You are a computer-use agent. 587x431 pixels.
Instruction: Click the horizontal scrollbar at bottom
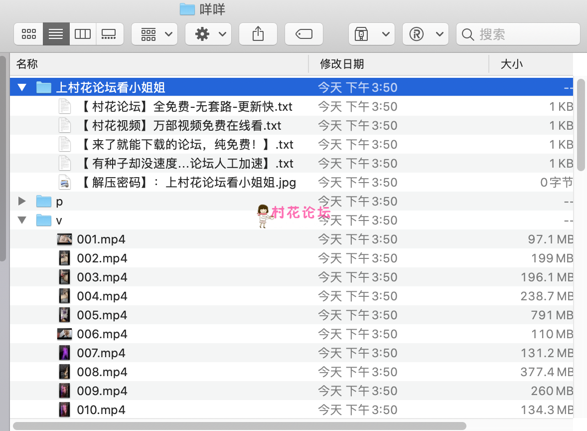(x=239, y=426)
